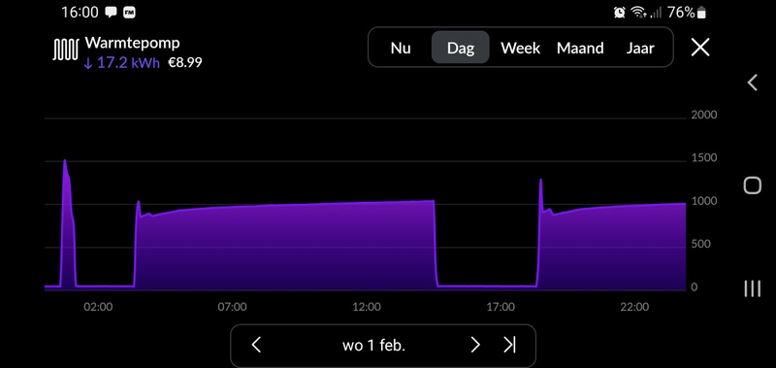
Task: Select the Dag tab
Action: 460,48
